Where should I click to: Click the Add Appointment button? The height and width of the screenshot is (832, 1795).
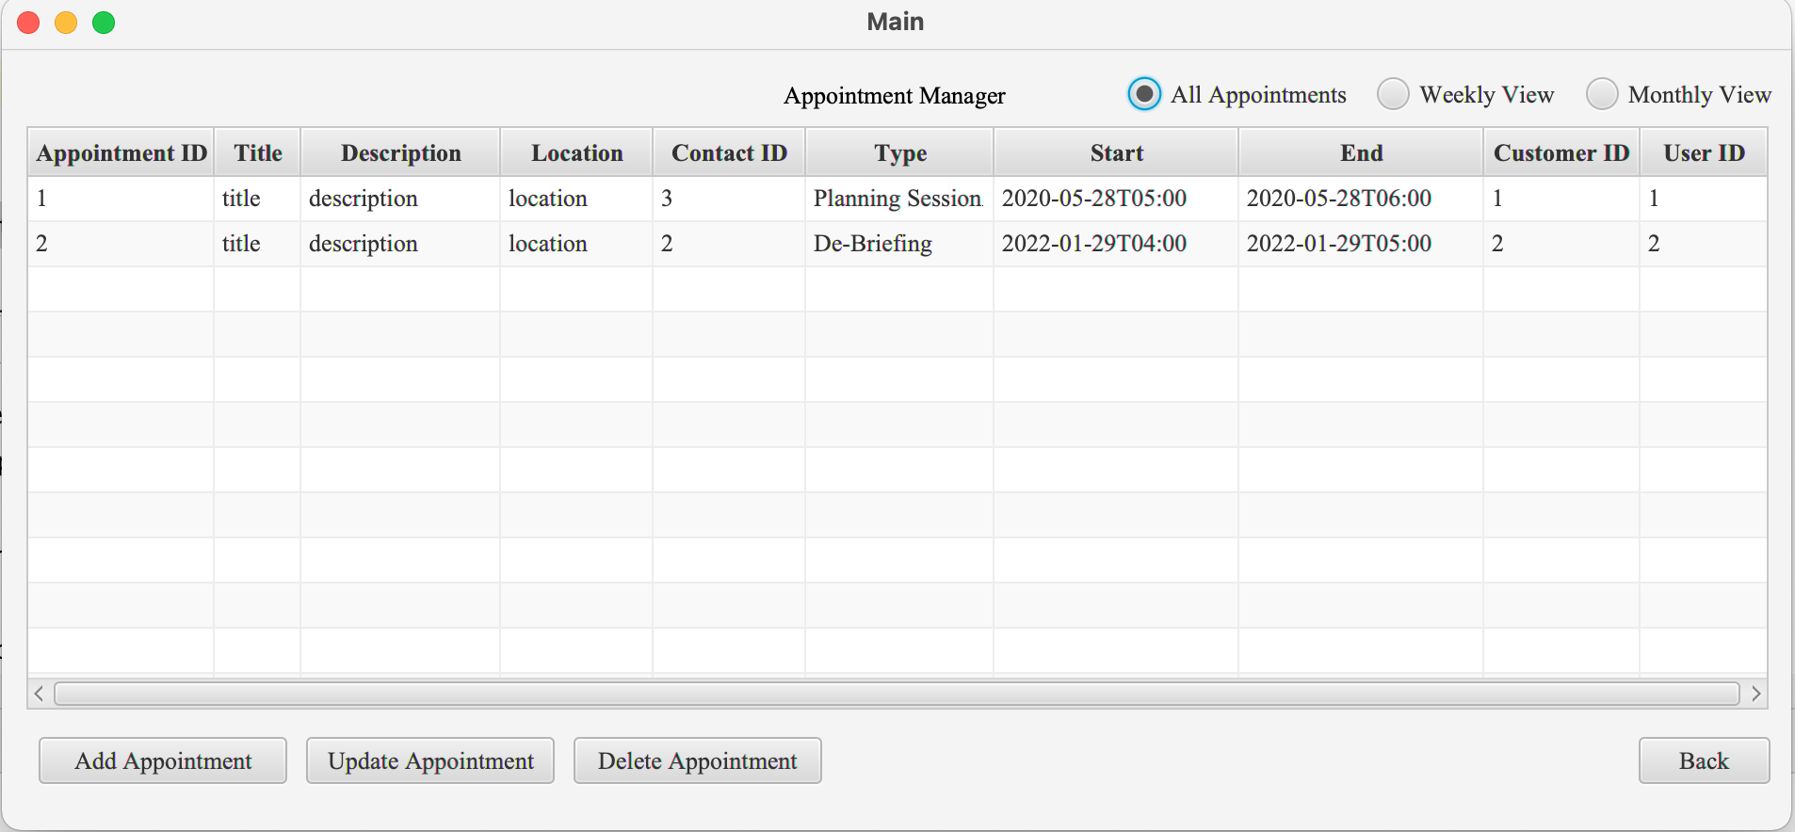click(x=163, y=760)
